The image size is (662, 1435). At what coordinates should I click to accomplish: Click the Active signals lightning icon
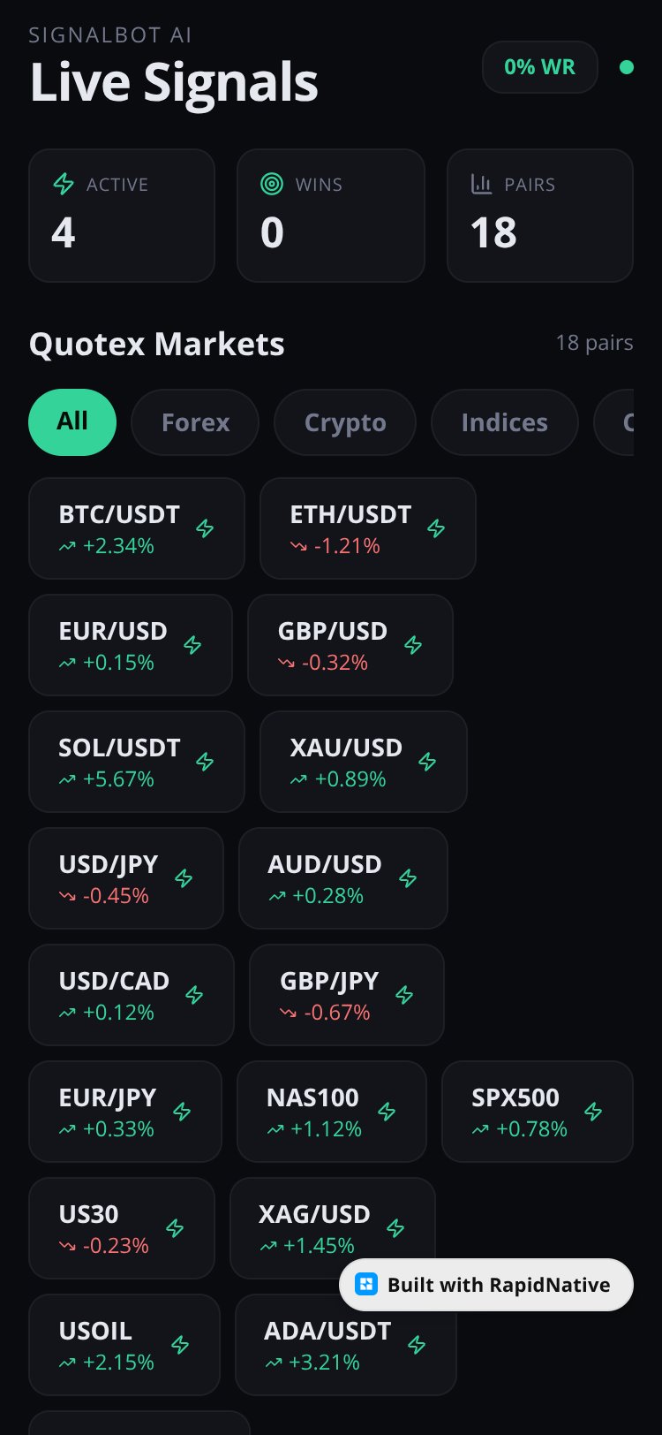tap(64, 184)
